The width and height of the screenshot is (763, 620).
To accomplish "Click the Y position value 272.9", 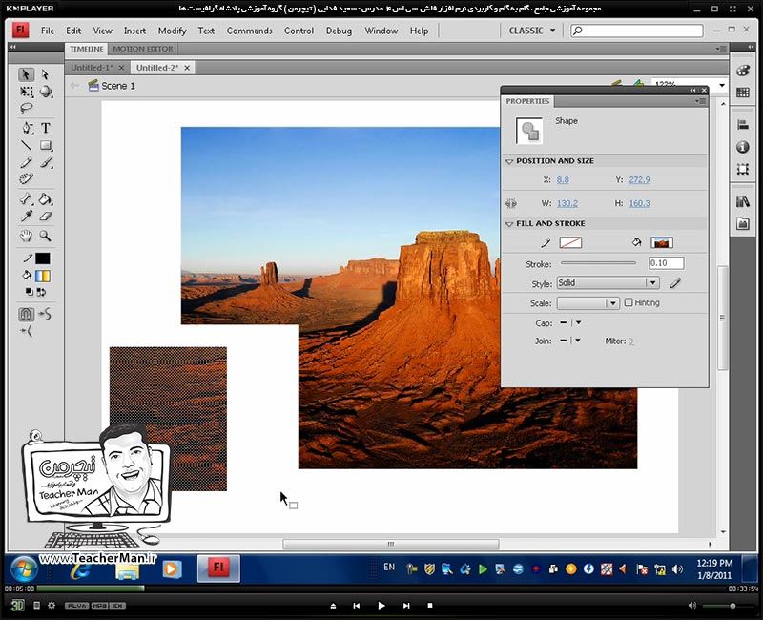I will point(639,179).
